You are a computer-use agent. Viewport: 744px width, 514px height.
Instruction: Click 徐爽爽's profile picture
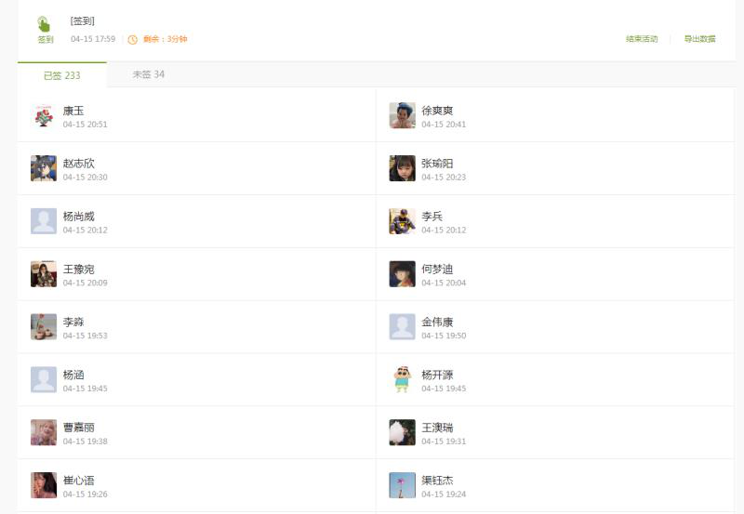(402, 116)
